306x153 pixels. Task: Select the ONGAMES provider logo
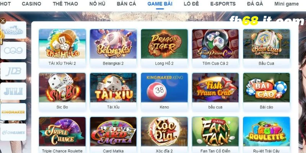[13, 132]
